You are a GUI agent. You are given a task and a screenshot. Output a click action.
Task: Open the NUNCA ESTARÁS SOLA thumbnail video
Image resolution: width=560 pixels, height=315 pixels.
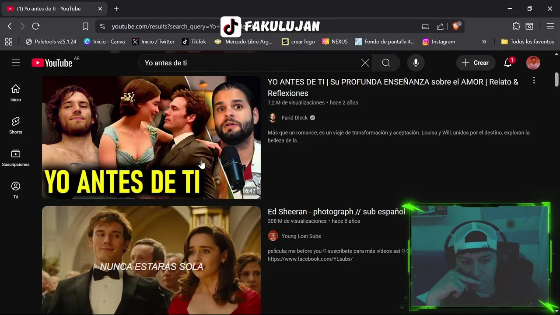tap(151, 260)
